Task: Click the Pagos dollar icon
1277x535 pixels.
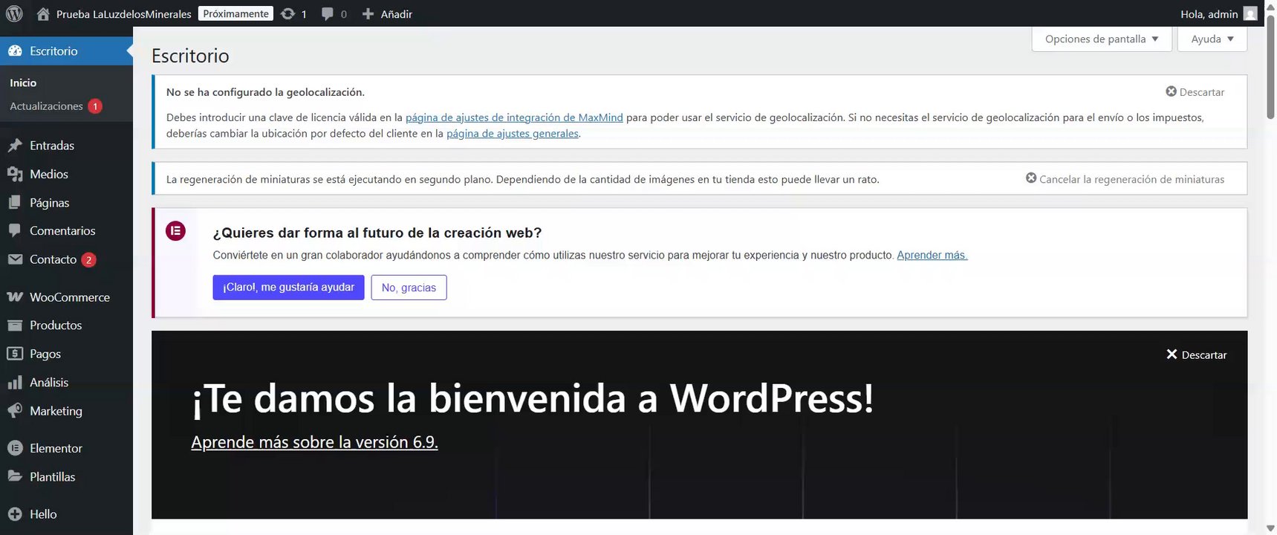Action: click(15, 354)
